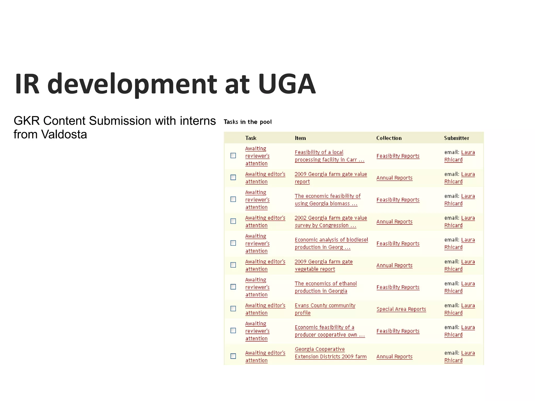Click 'Awaiting editor's attention' for 2002 farm gate survey
Viewport: 535px width, 401px height.
coord(265,222)
